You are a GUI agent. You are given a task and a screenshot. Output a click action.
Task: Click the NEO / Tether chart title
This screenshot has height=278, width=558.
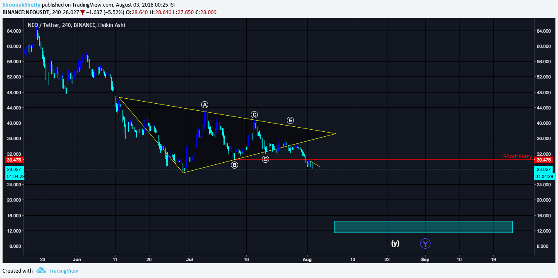[76, 25]
